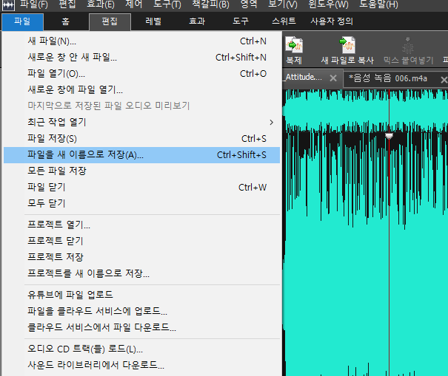This screenshot has width=448, height=376.
Task: Click the app waveform icon in title bar
Action: [8, 5]
